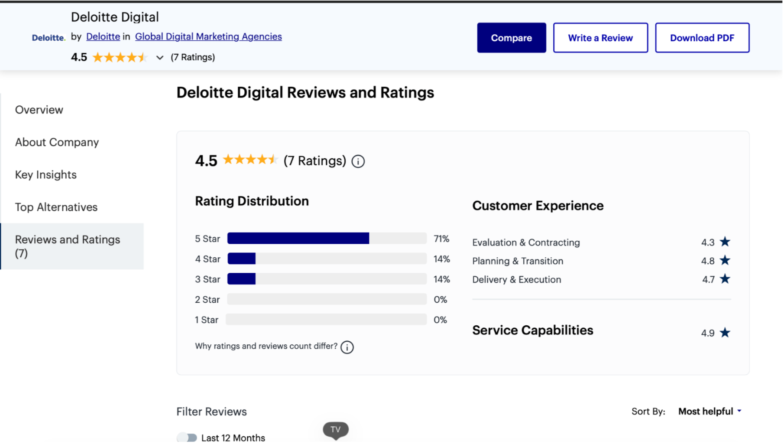Go to the Overview section

click(x=39, y=110)
